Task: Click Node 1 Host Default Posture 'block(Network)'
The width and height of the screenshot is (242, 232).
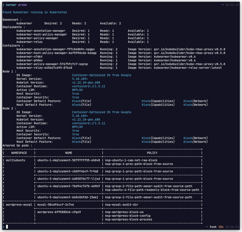Action: coord(195,105)
